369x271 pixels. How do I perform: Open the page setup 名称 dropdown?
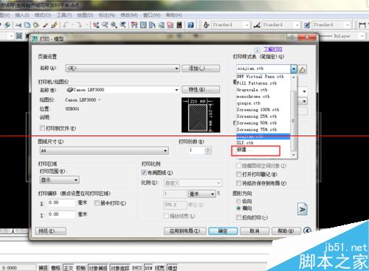(x=123, y=68)
